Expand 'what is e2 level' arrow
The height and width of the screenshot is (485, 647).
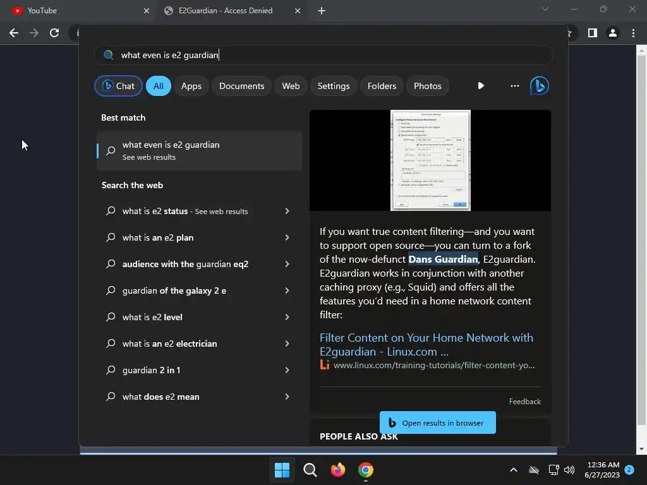[x=287, y=317]
